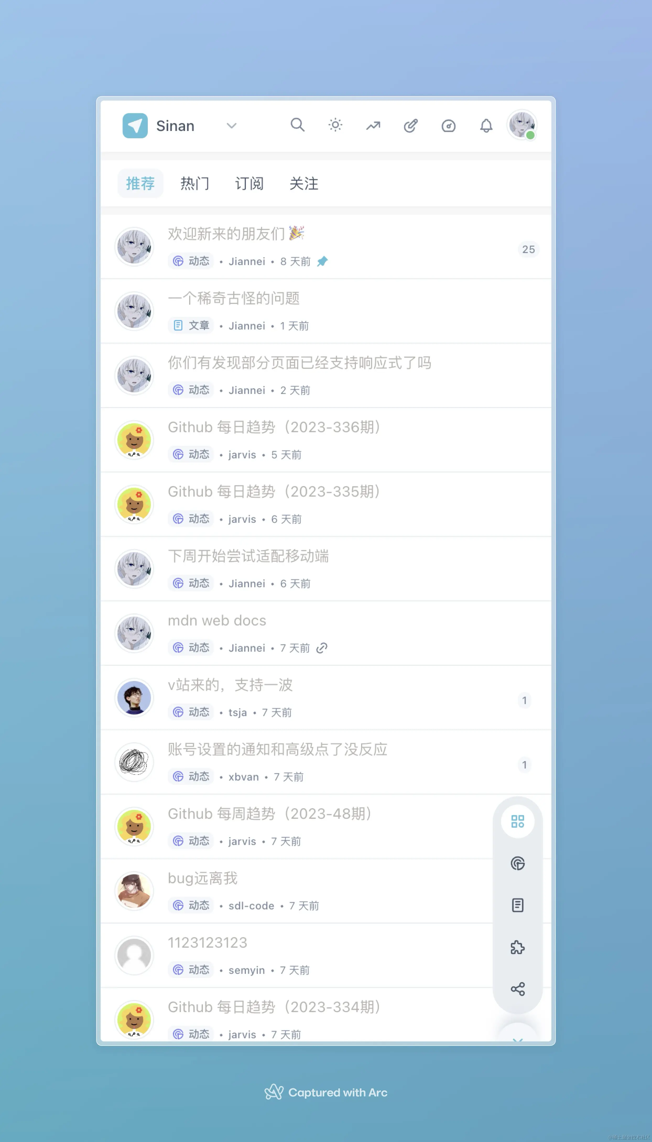Open post 一个稀奇古怪的问题

(x=234, y=298)
